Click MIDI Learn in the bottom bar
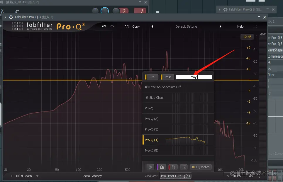The width and height of the screenshot is (283, 182). [24, 176]
